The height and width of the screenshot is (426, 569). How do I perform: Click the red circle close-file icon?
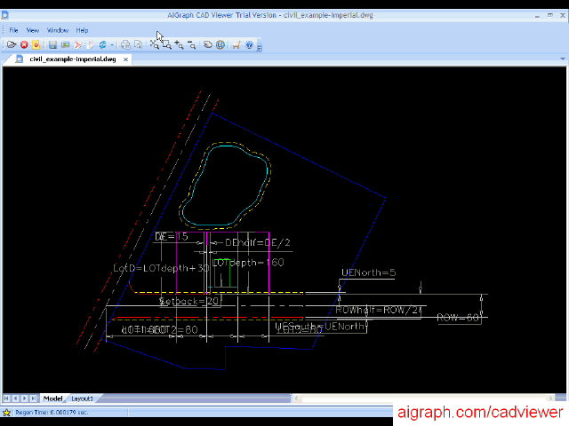[24, 45]
